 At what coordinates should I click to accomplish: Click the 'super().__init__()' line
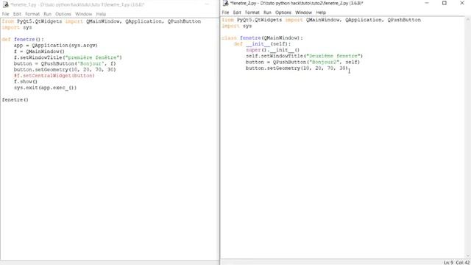pos(273,50)
